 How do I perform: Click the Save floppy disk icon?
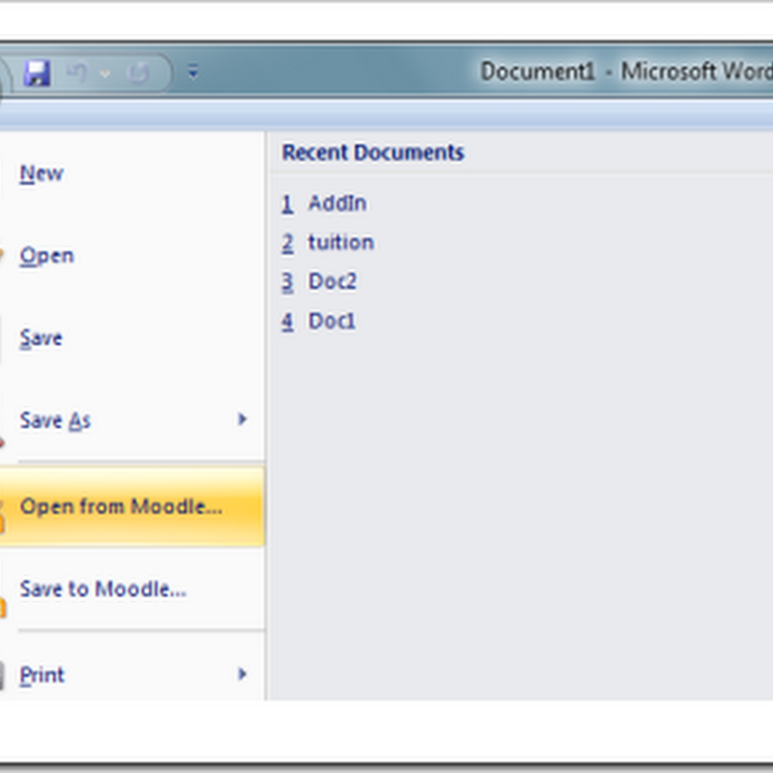(37, 73)
